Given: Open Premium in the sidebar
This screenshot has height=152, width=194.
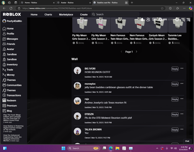Looking at the screenshot, I should [x=10, y=106].
